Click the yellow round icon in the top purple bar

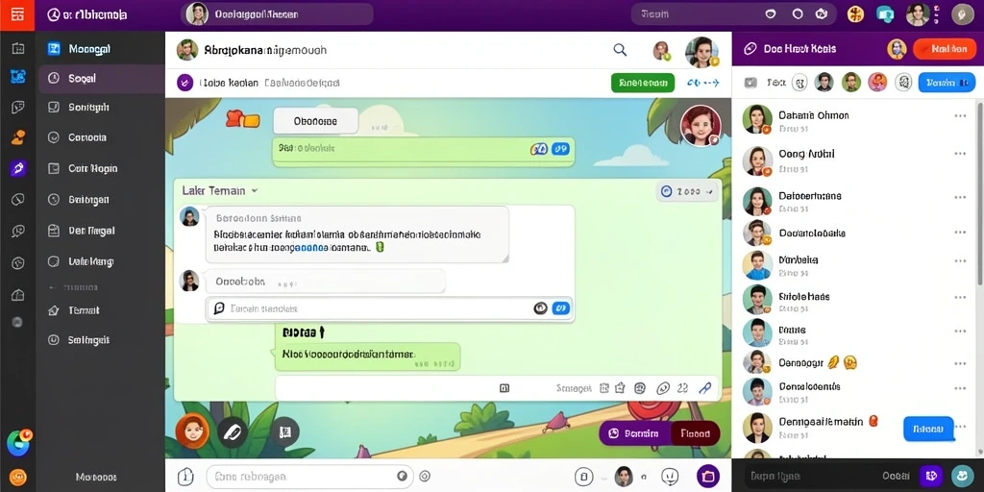(x=855, y=13)
